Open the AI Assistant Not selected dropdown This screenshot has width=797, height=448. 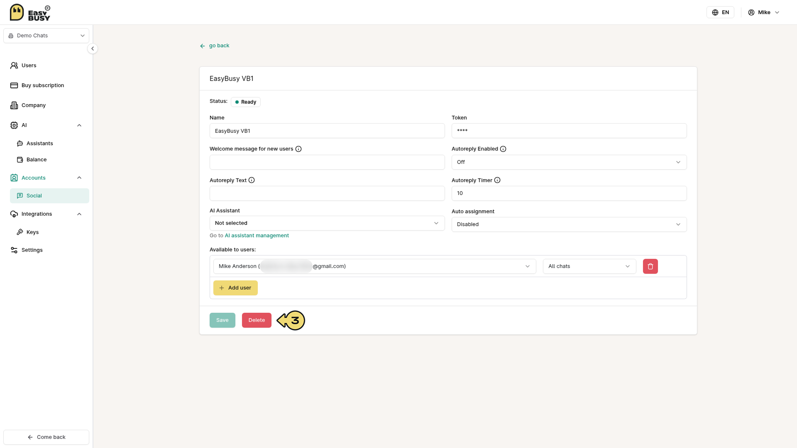point(327,223)
